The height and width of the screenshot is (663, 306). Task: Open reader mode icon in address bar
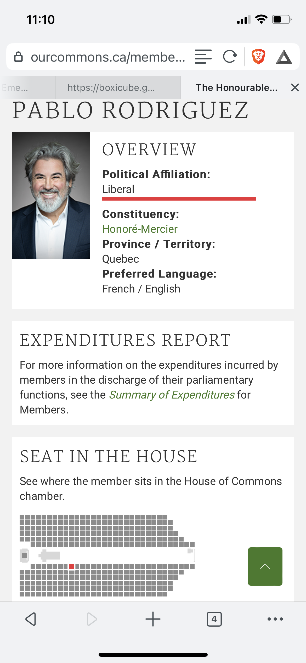[x=203, y=57]
